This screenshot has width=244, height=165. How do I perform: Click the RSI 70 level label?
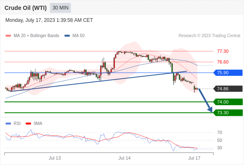pyautogui.click(x=220, y=132)
